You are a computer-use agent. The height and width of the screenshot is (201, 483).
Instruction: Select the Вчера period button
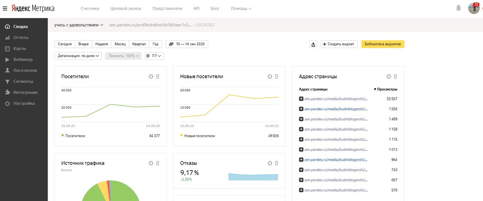(83, 44)
